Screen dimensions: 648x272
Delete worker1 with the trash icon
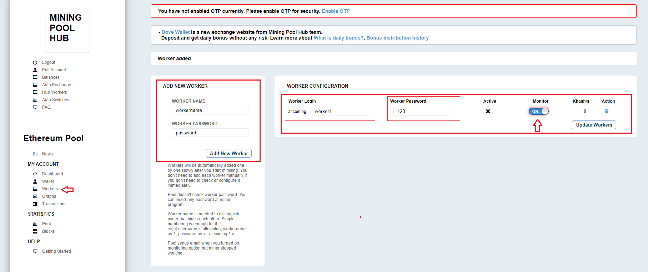(x=607, y=111)
